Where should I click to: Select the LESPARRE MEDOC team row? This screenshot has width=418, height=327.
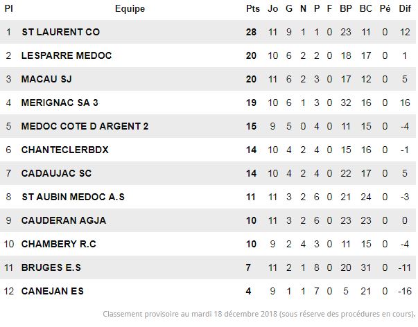pyautogui.click(x=208, y=55)
